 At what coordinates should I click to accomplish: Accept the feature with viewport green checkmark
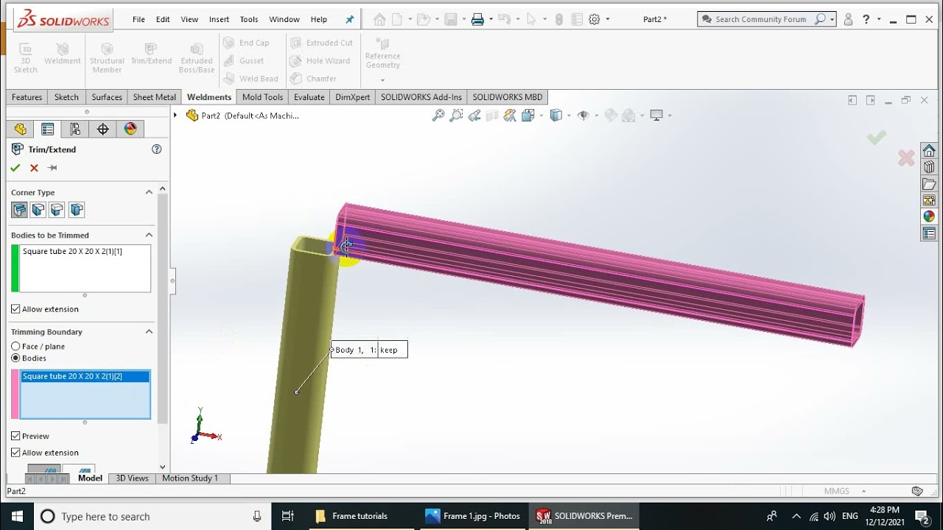876,137
